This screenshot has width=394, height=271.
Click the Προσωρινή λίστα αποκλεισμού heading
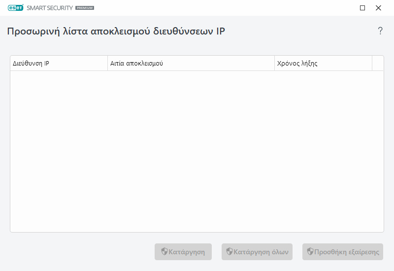116,32
